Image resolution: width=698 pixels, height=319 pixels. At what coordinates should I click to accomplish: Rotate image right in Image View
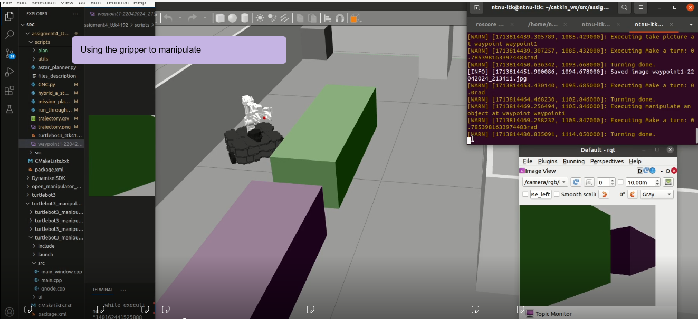pos(634,194)
